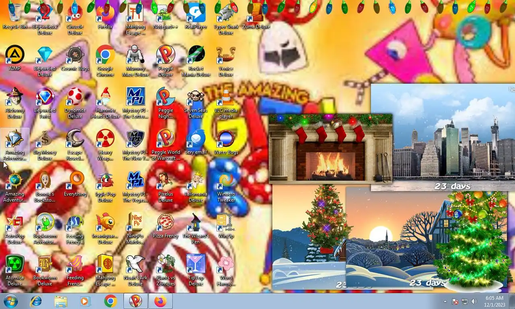Open the network tray icon
Viewport: 515px width, 309px height.
click(x=465, y=301)
